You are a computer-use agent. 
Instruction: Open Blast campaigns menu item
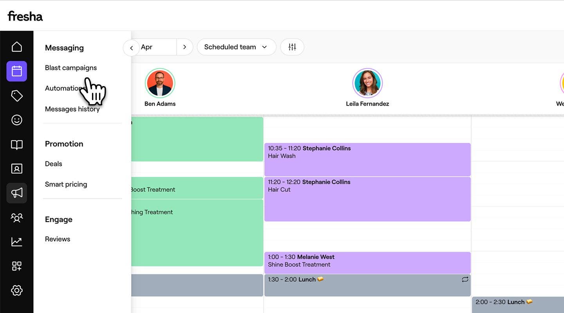70,68
